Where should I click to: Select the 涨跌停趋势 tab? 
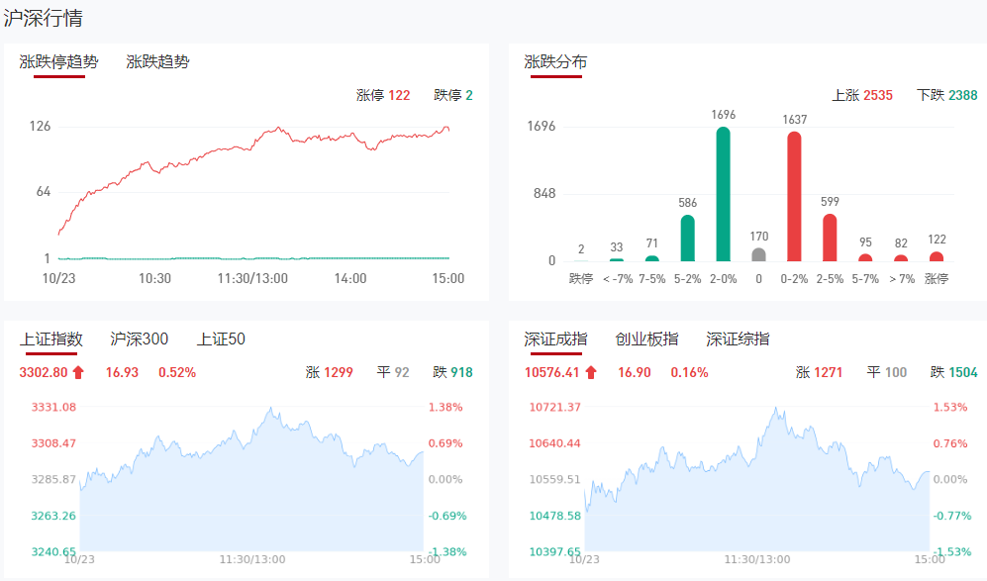(59, 61)
